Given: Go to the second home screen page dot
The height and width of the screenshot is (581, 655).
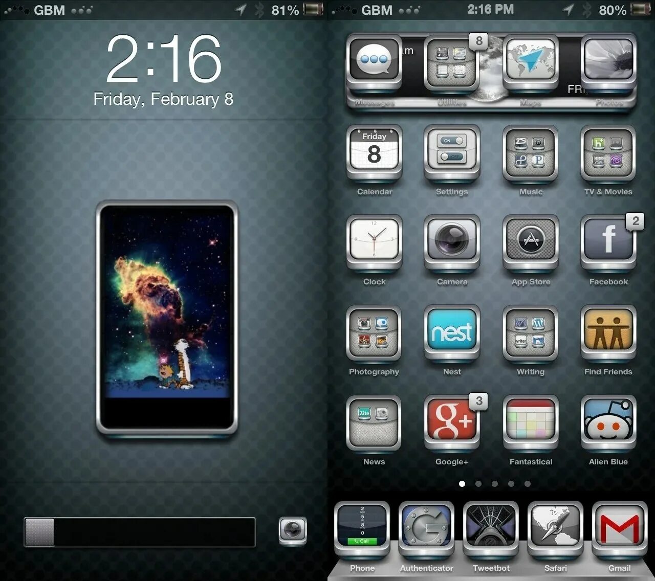Looking at the screenshot, I should pos(478,483).
